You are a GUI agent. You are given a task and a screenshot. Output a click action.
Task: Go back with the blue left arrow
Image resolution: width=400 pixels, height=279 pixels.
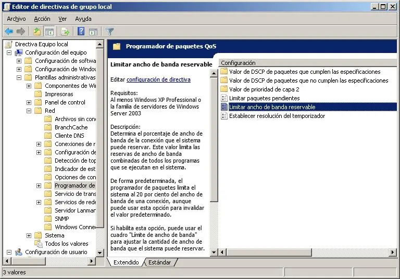coord(9,32)
